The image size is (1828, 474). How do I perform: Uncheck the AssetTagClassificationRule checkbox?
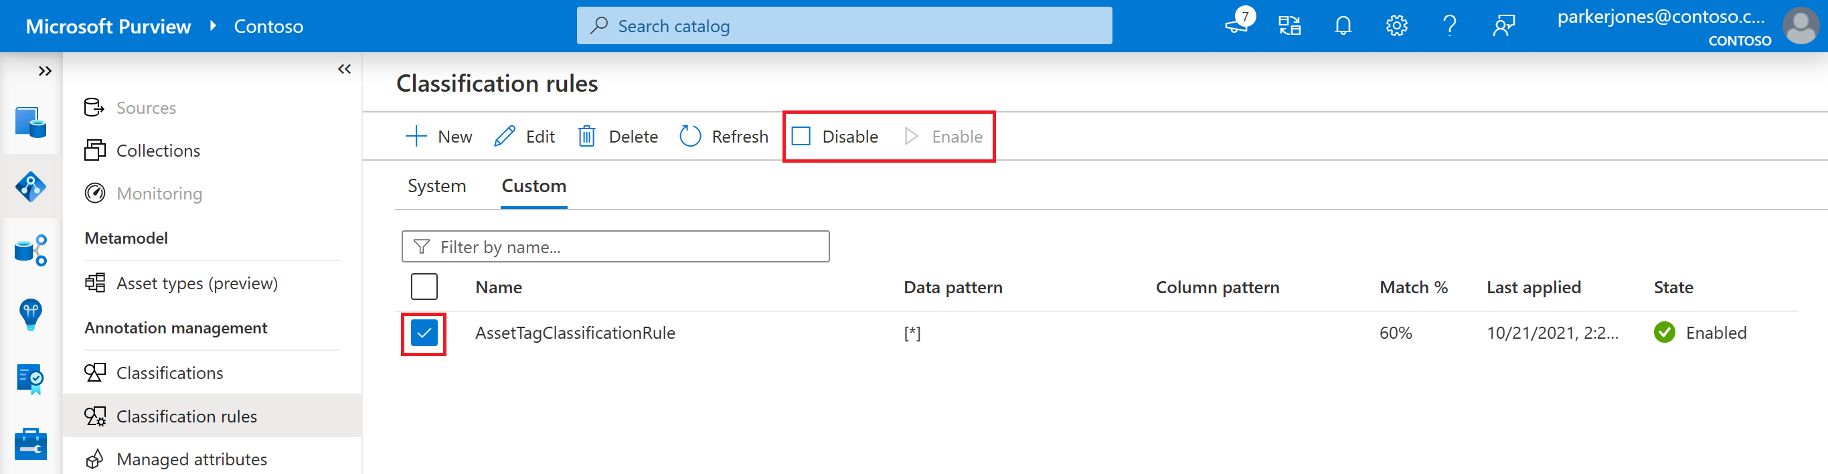pyautogui.click(x=424, y=333)
